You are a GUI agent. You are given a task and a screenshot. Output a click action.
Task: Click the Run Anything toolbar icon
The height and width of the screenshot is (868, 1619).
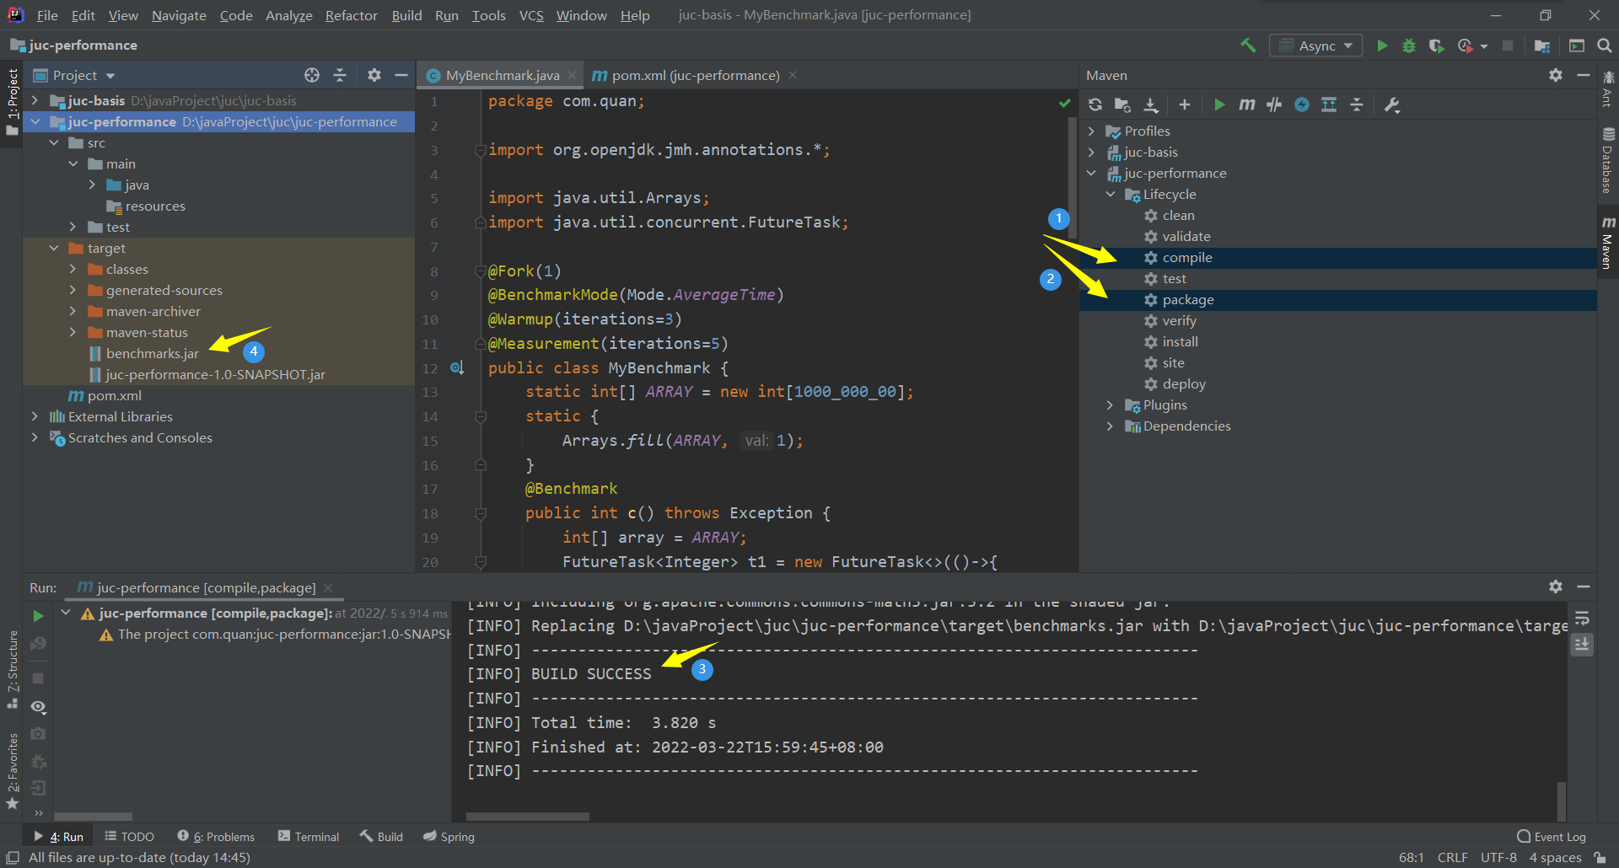(1577, 46)
